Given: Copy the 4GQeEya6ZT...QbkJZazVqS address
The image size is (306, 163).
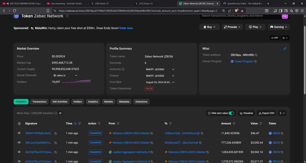Looking at the screenshot, I should tap(200, 143).
